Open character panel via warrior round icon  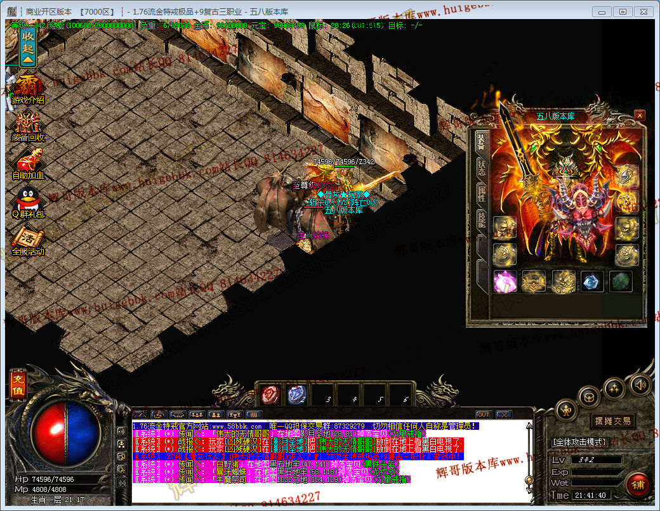pos(566,411)
